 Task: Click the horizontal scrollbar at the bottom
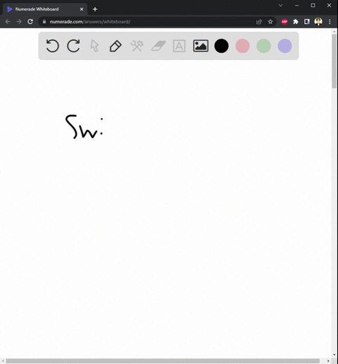pyautogui.click(x=163, y=361)
